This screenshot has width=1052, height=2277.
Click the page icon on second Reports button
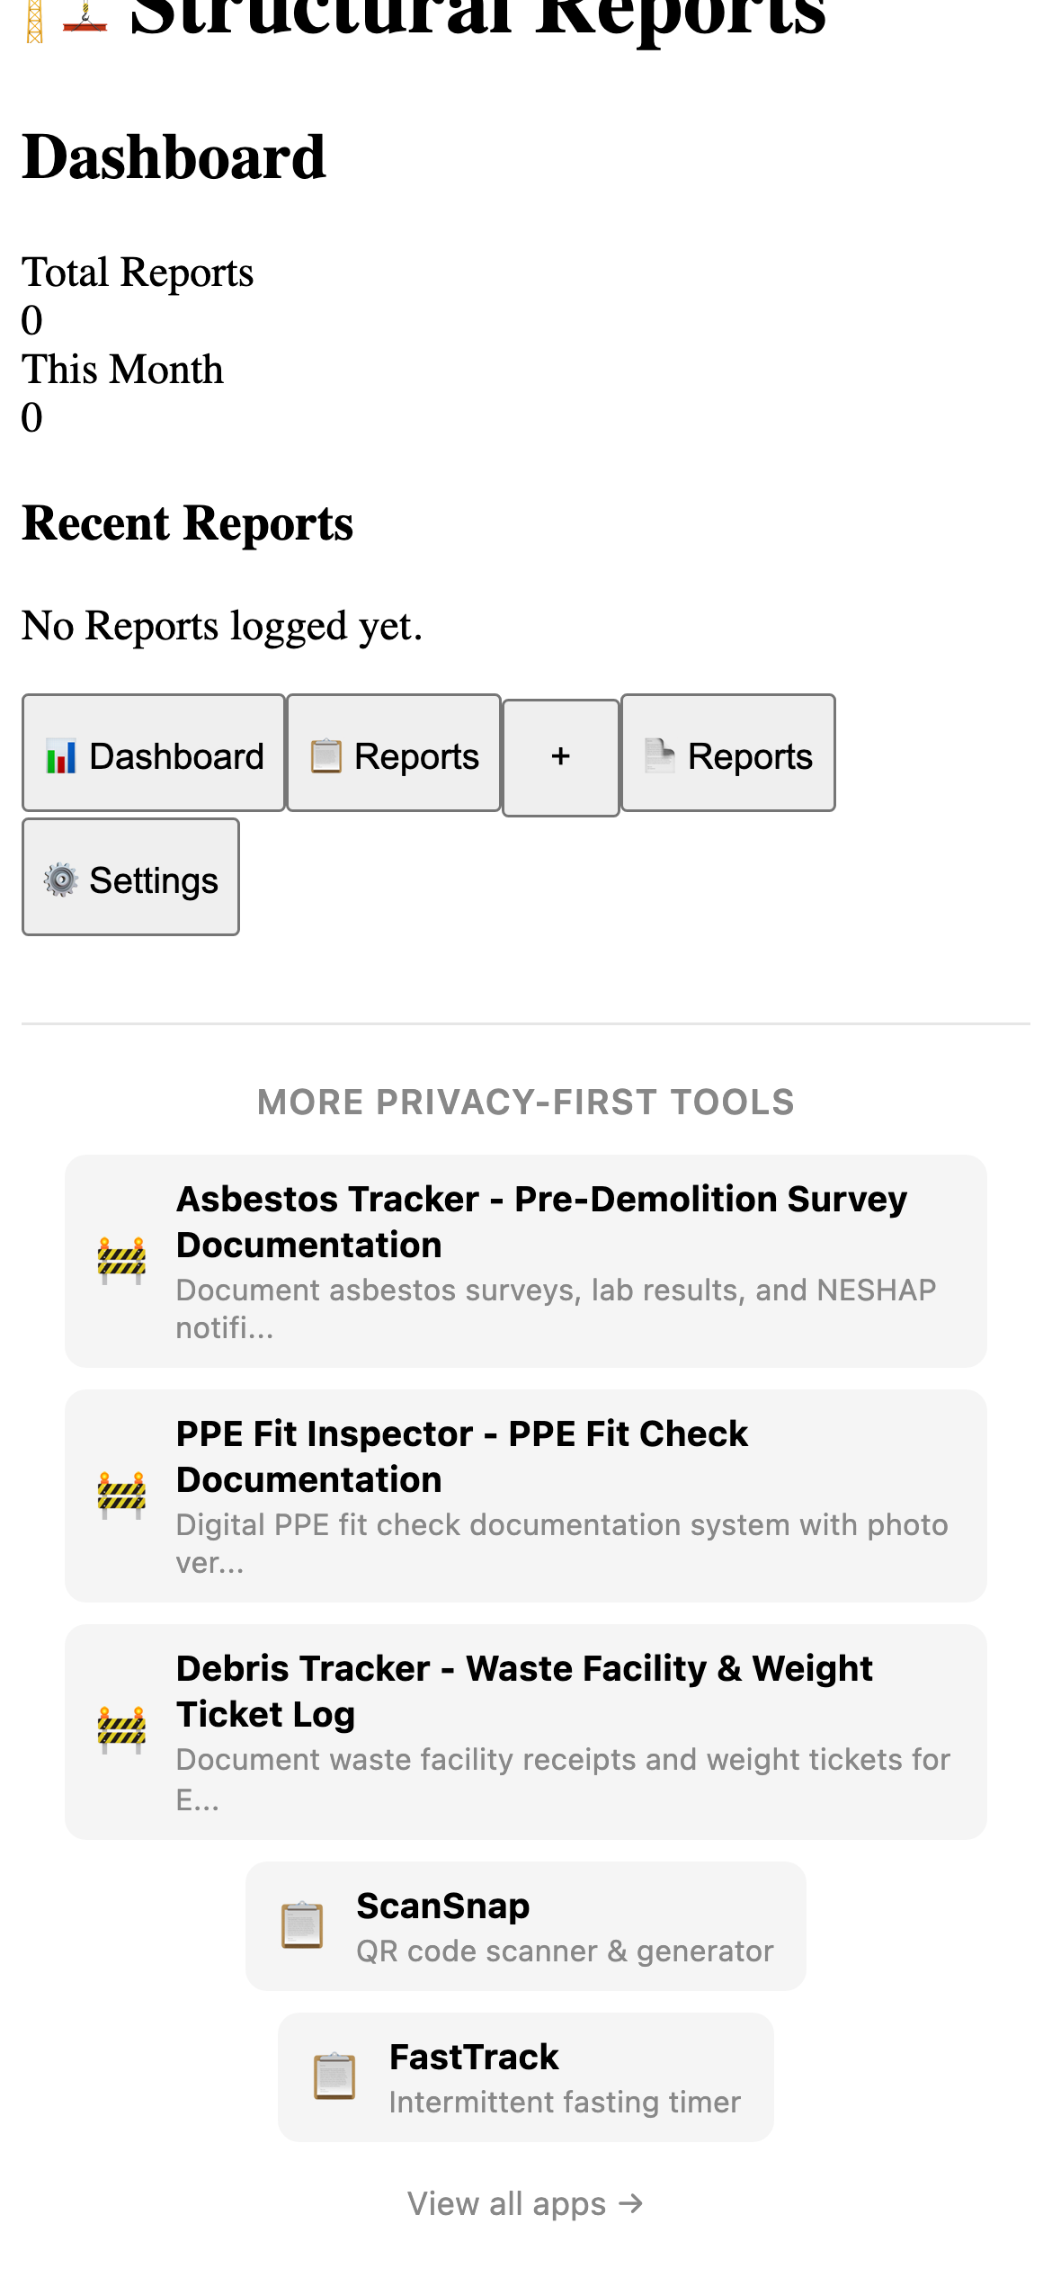pyautogui.click(x=659, y=756)
